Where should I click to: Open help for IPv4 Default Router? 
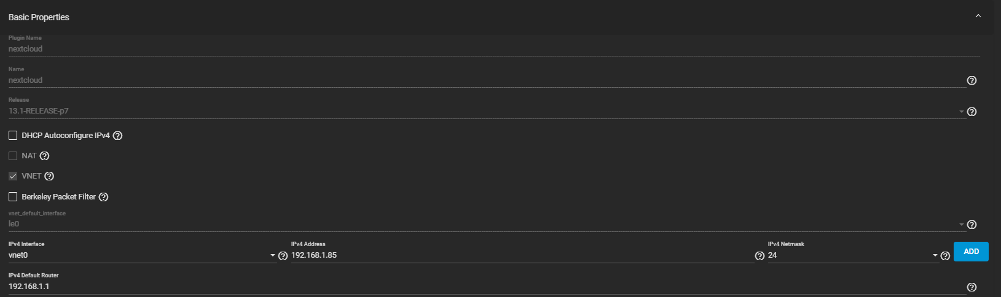pos(972,287)
